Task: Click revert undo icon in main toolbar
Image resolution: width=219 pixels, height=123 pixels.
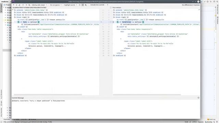Action: coord(211,1)
